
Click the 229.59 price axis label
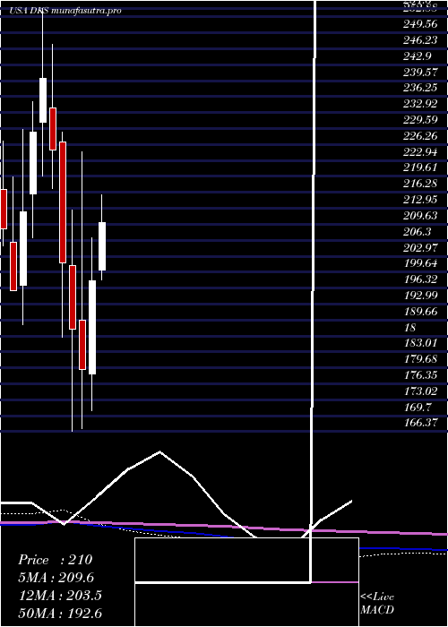[x=420, y=120]
